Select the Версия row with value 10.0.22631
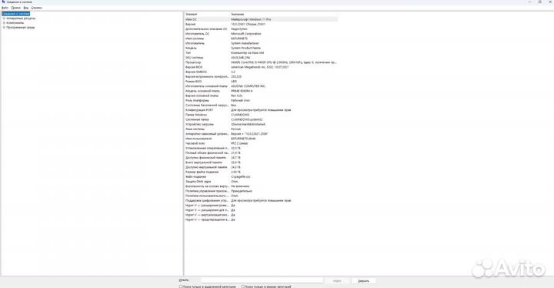Screen dimensions: 554x288 tap(261, 24)
